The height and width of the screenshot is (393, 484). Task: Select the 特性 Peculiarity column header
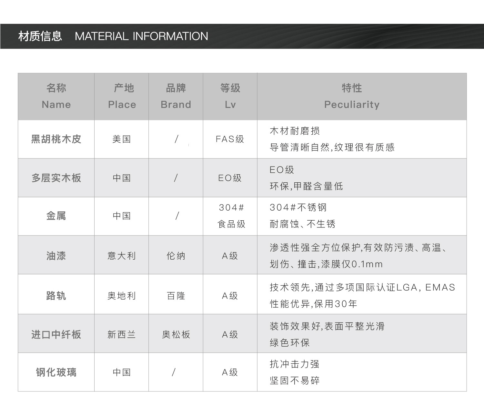tap(352, 96)
